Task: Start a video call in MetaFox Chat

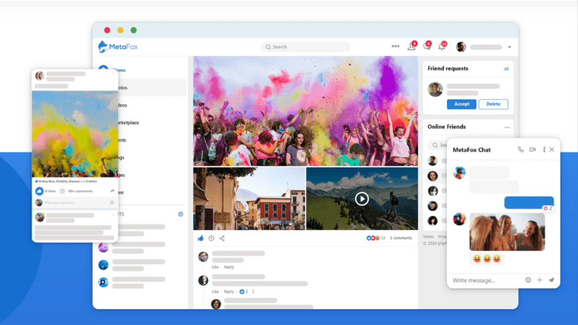Action: coord(533,150)
